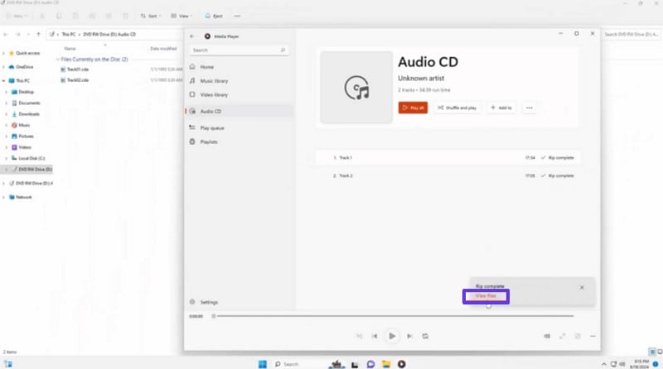Open more playback options ellipsis
This screenshot has height=369, width=663.
coord(593,336)
